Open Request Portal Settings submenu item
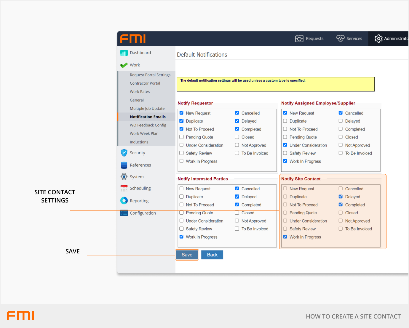The width and height of the screenshot is (409, 328). point(150,75)
